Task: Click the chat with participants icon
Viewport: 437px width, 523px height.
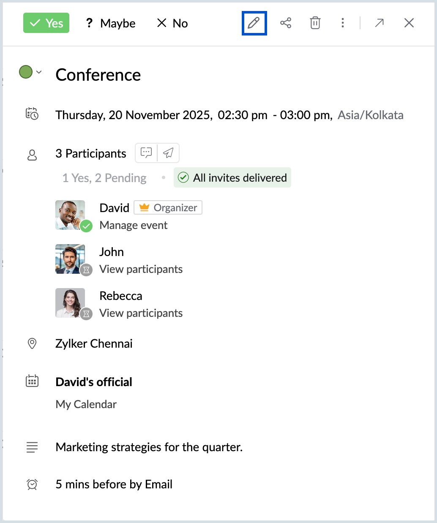Action: [146, 153]
